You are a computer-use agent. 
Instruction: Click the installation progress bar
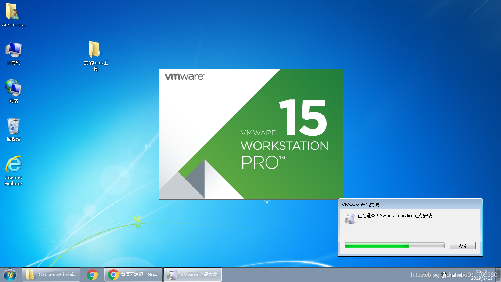click(x=394, y=245)
